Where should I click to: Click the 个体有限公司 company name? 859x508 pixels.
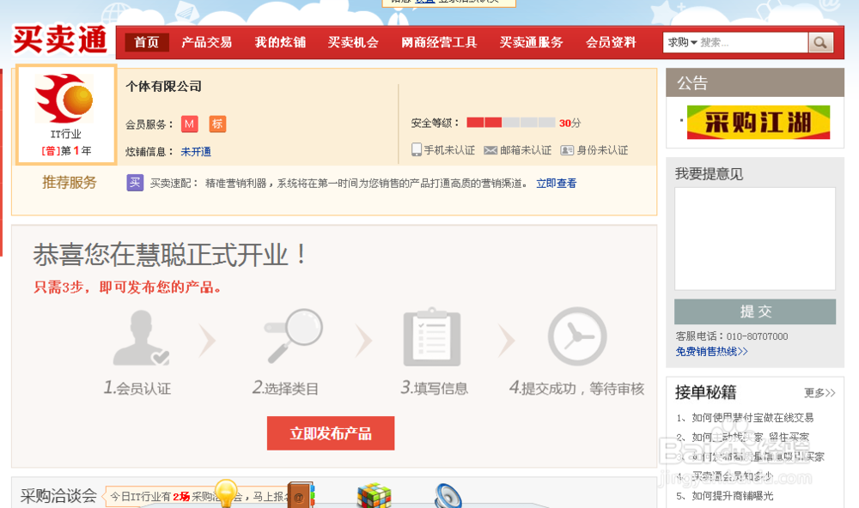click(x=163, y=86)
